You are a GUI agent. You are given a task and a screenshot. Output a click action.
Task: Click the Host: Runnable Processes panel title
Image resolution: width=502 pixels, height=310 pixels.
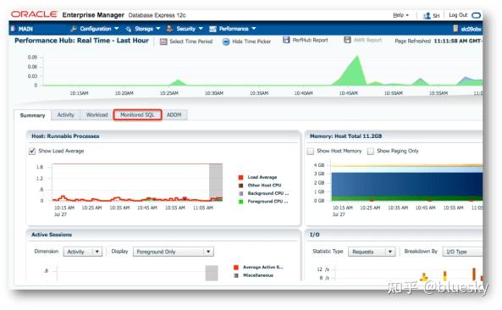pos(65,136)
